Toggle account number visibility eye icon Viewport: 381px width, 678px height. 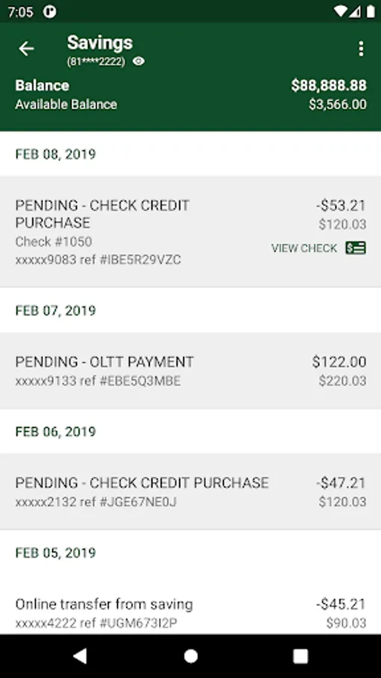coord(139,62)
